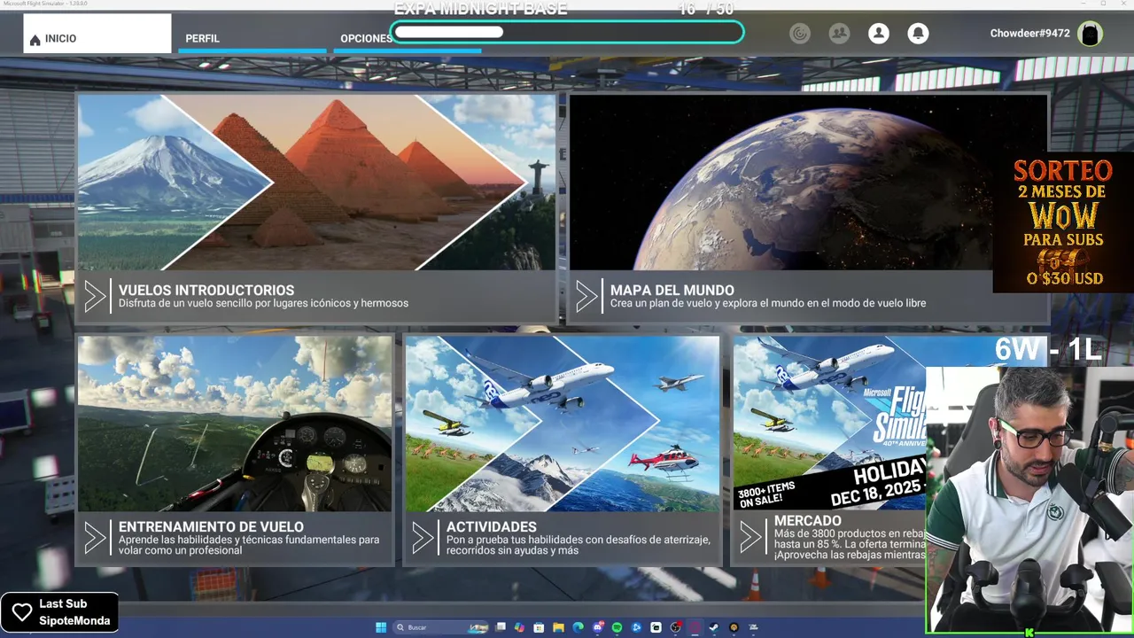Select the VUELOS INTRODUCTORIOS title

point(206,290)
